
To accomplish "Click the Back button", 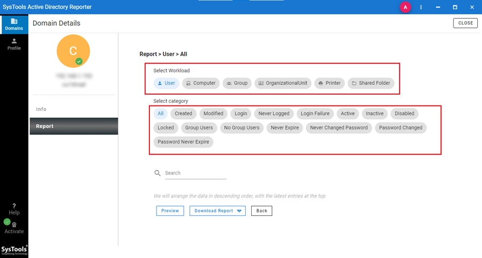I will (x=261, y=211).
